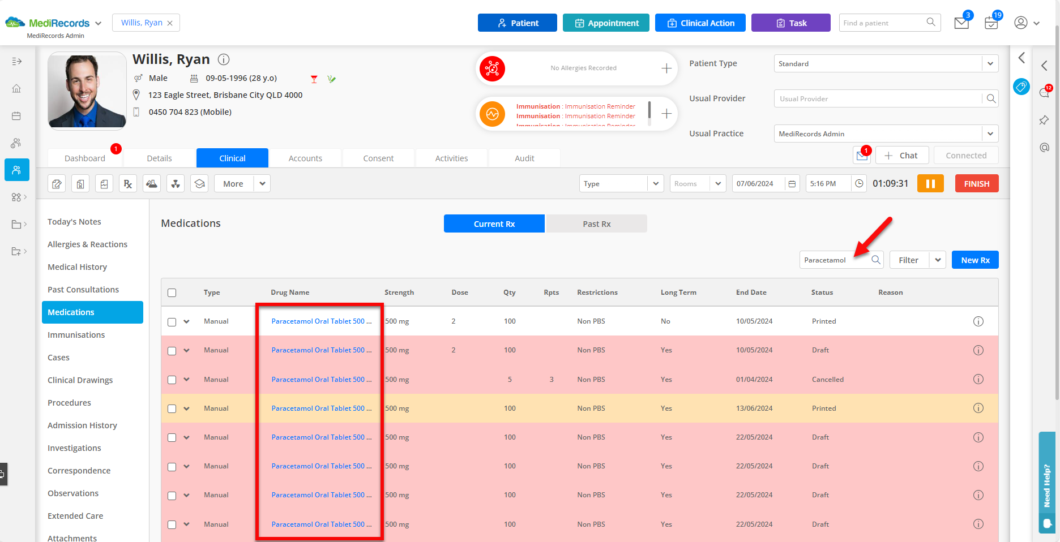Viewport: 1060px width, 542px height.
Task: Open the graduation cap education icon
Action: coord(199,183)
